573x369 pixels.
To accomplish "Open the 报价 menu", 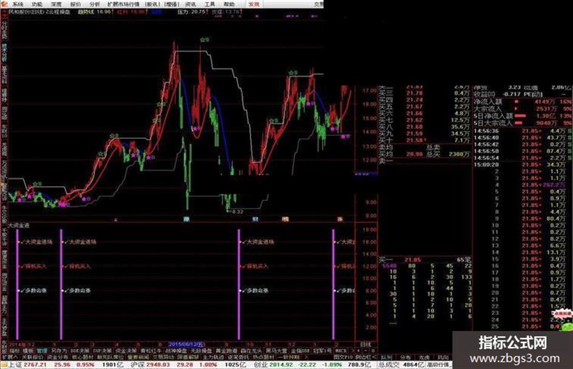I will 76,4.
